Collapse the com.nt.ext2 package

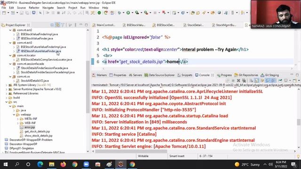[x=10, y=30]
